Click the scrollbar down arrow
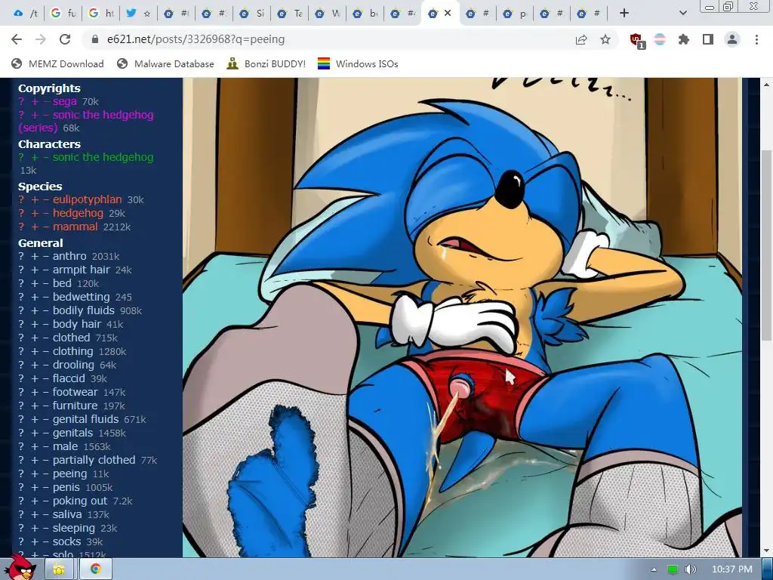Screen dimensions: 773x580 (766, 551)
